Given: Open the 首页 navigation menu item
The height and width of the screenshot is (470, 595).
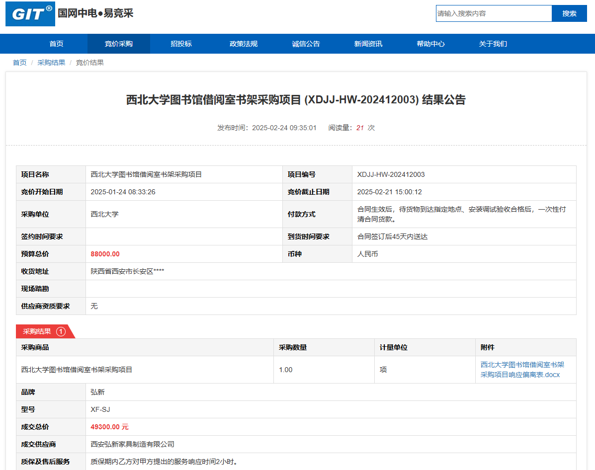Looking at the screenshot, I should [56, 44].
